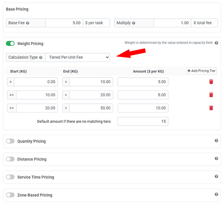Image resolution: width=223 pixels, height=203 pixels.
Task: Click the Base Fee help icon
Action: coord(28,23)
